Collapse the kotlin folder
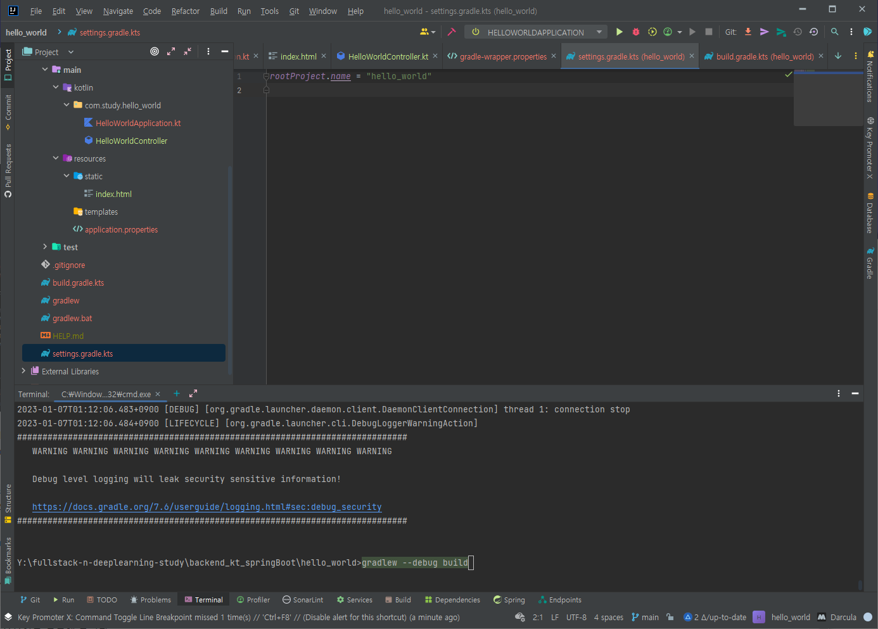The image size is (878, 629). click(x=56, y=87)
